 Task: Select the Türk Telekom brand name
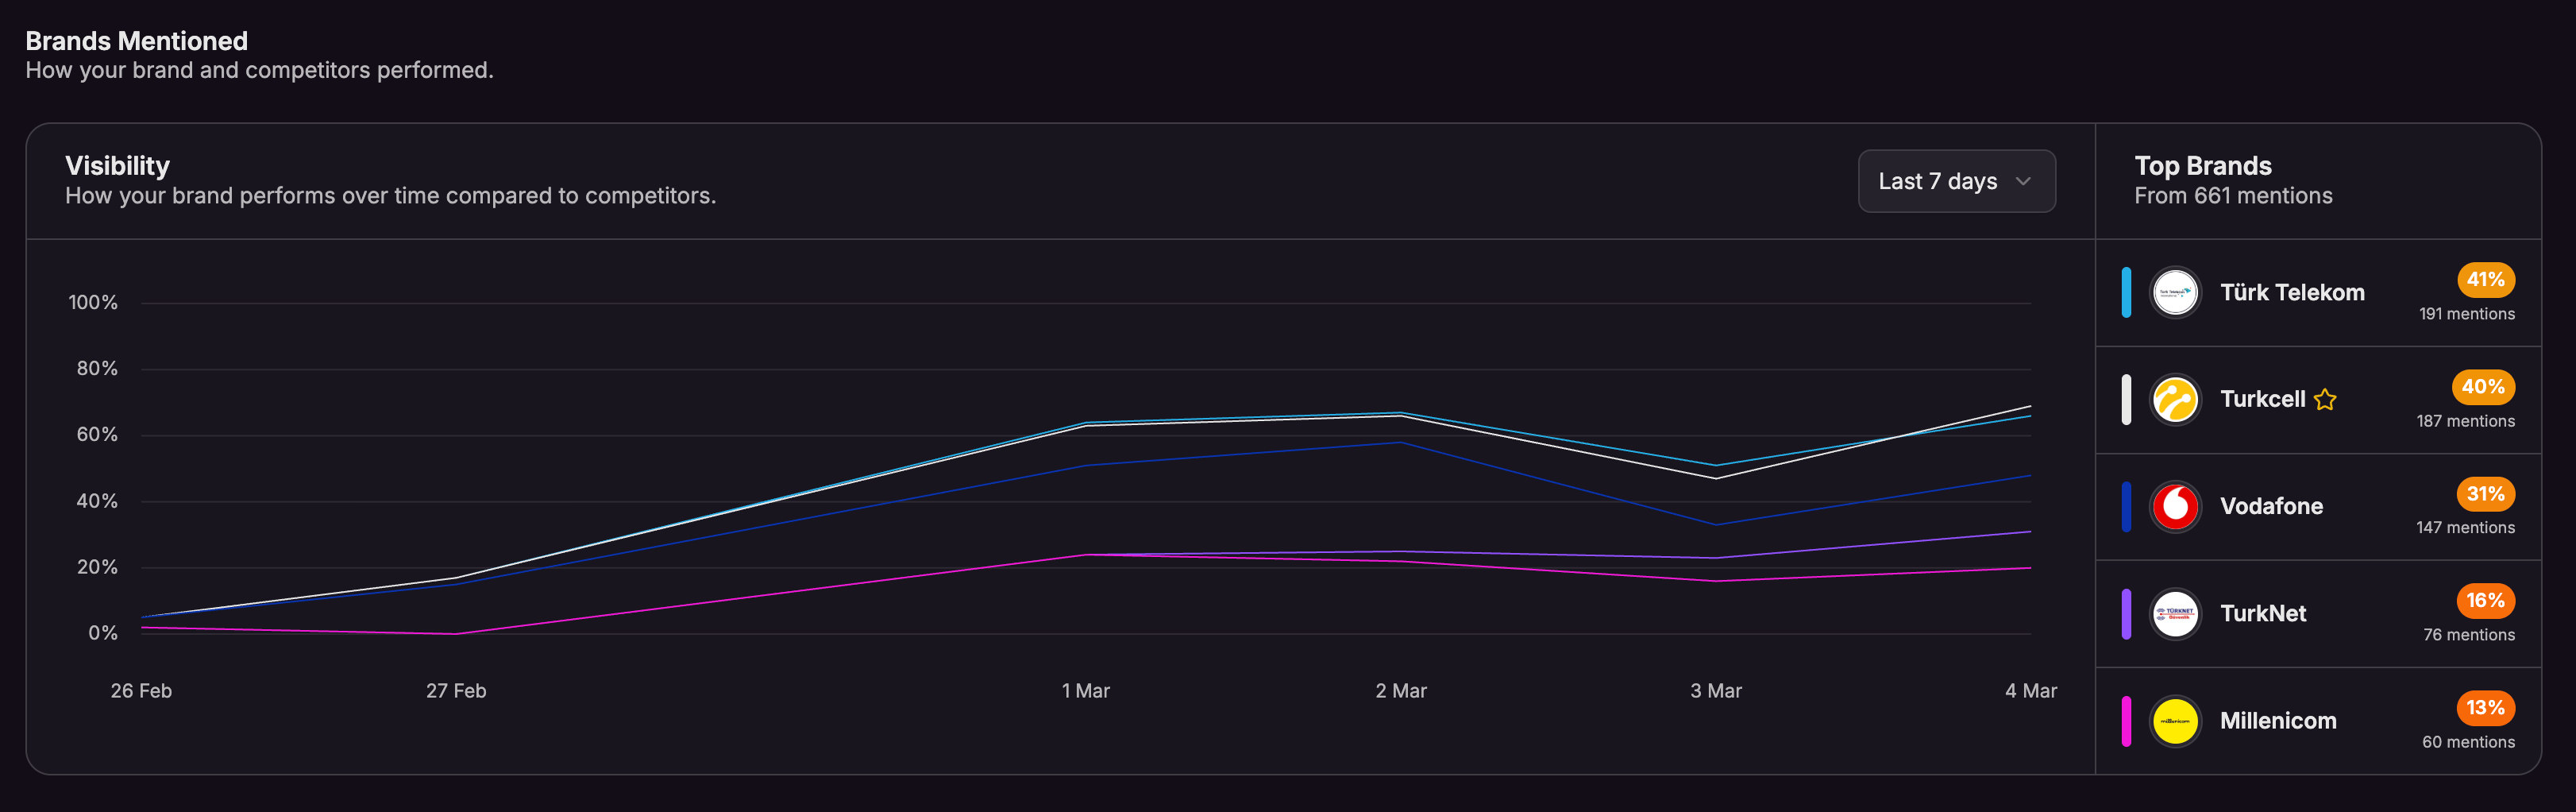tap(2292, 293)
